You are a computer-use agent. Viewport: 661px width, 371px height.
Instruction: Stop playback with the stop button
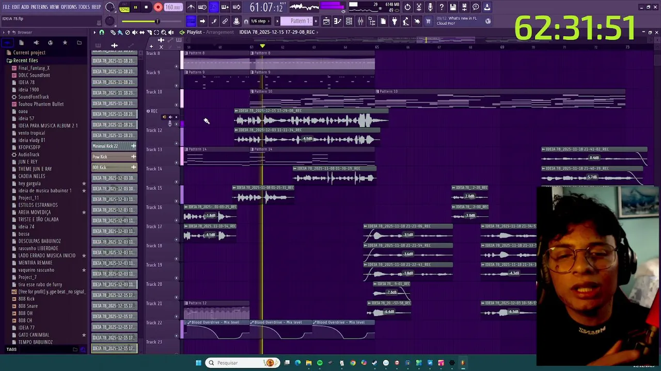coord(146,8)
